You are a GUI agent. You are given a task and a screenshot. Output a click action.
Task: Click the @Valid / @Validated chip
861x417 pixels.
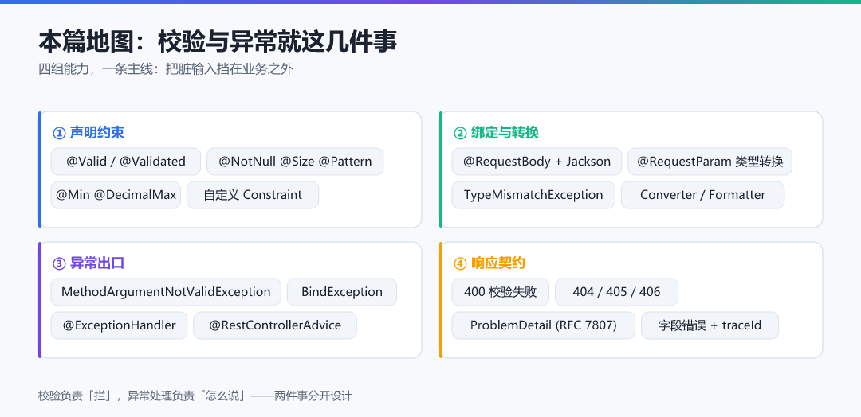pyautogui.click(x=126, y=162)
